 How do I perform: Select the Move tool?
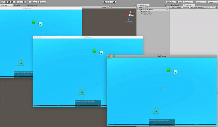[7, 2]
